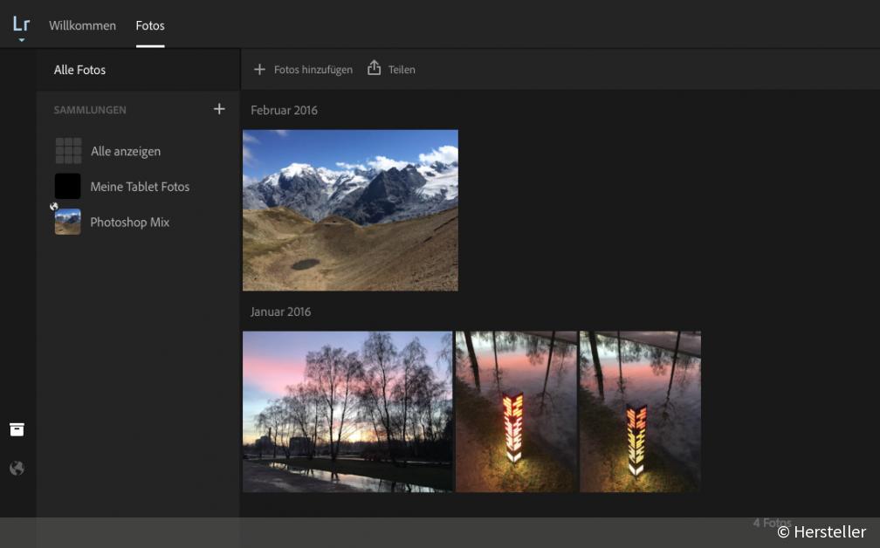The width and height of the screenshot is (880, 548).
Task: Switch to the Willkommen tab
Action: [82, 25]
